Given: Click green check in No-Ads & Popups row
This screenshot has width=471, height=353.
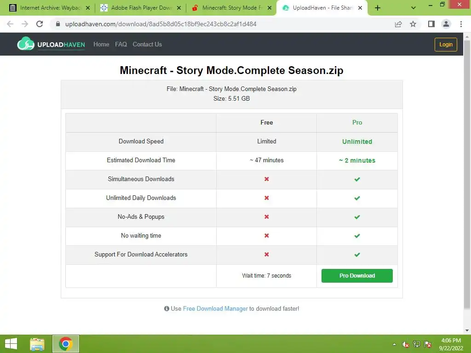Looking at the screenshot, I should (x=357, y=217).
